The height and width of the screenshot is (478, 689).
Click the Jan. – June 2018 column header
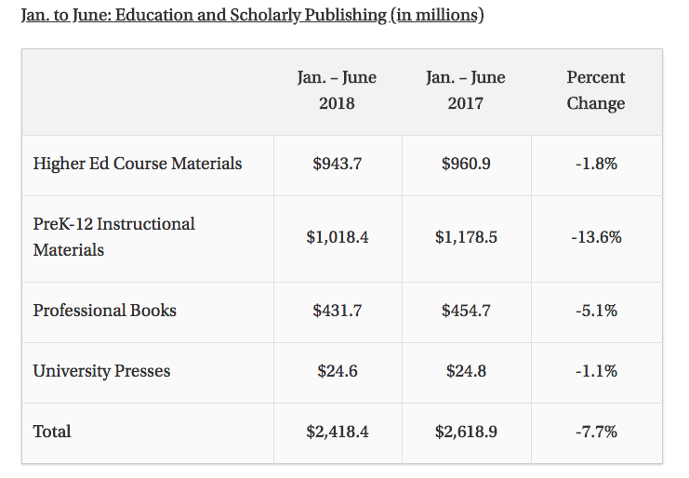click(337, 90)
